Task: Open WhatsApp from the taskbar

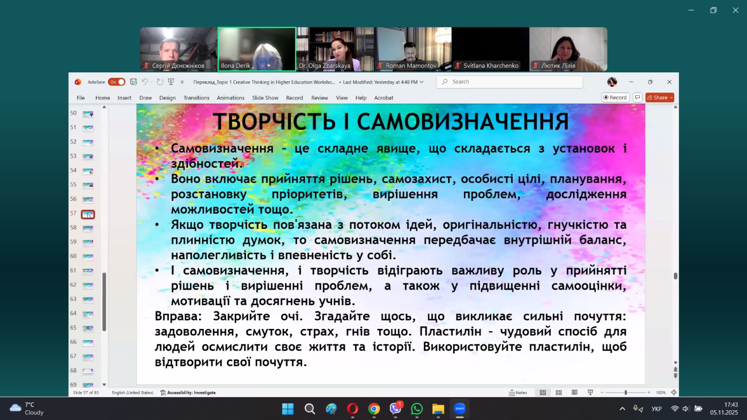Action: [416, 409]
